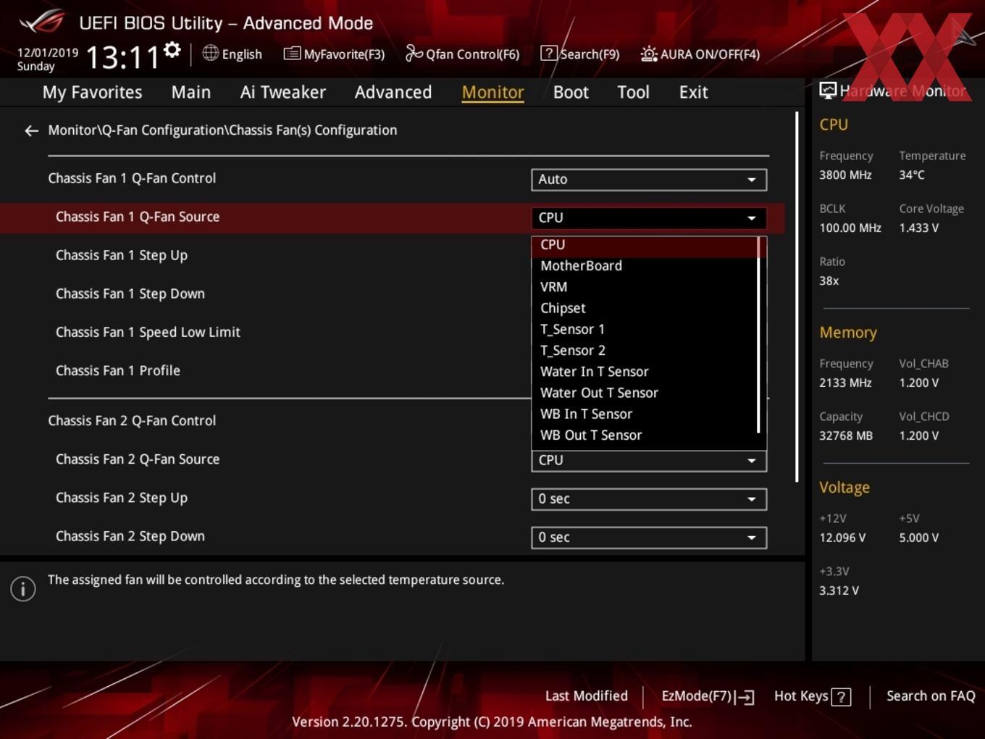Choose Chipset as fan source
The height and width of the screenshot is (739, 985).
coord(645,308)
